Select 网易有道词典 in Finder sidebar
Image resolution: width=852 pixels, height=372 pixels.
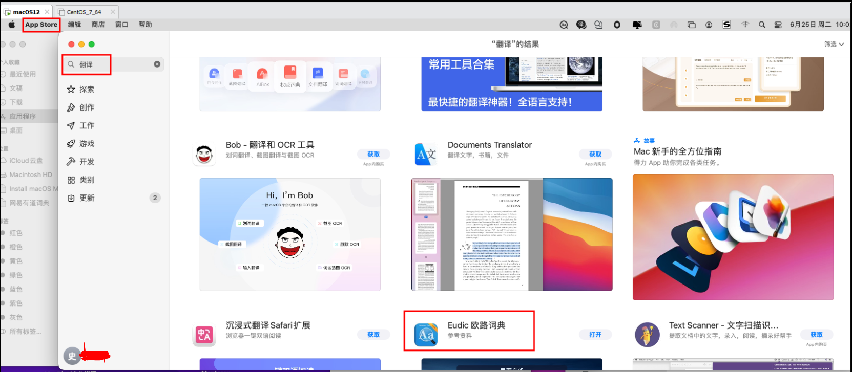(x=29, y=203)
